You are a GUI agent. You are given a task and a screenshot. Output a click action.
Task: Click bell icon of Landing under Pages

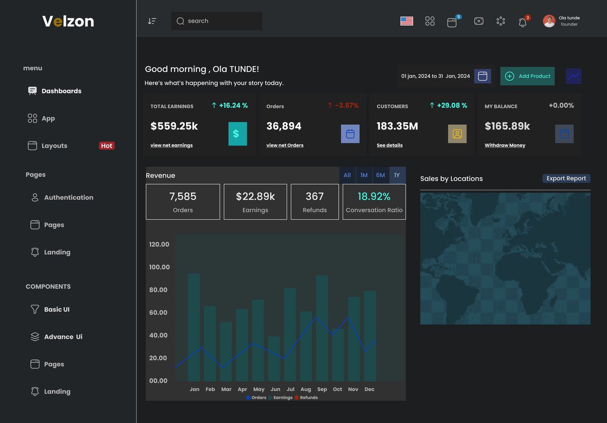[x=35, y=252]
